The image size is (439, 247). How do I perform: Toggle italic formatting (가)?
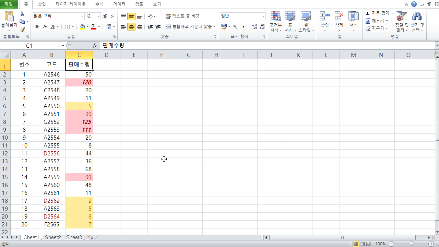pyautogui.click(x=44, y=27)
